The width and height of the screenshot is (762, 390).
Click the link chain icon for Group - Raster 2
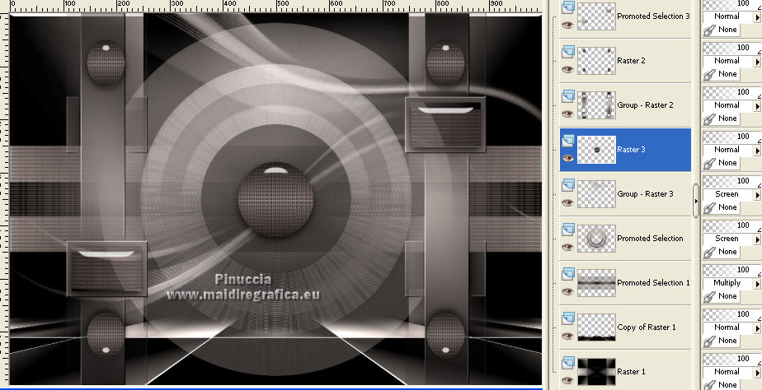[710, 119]
